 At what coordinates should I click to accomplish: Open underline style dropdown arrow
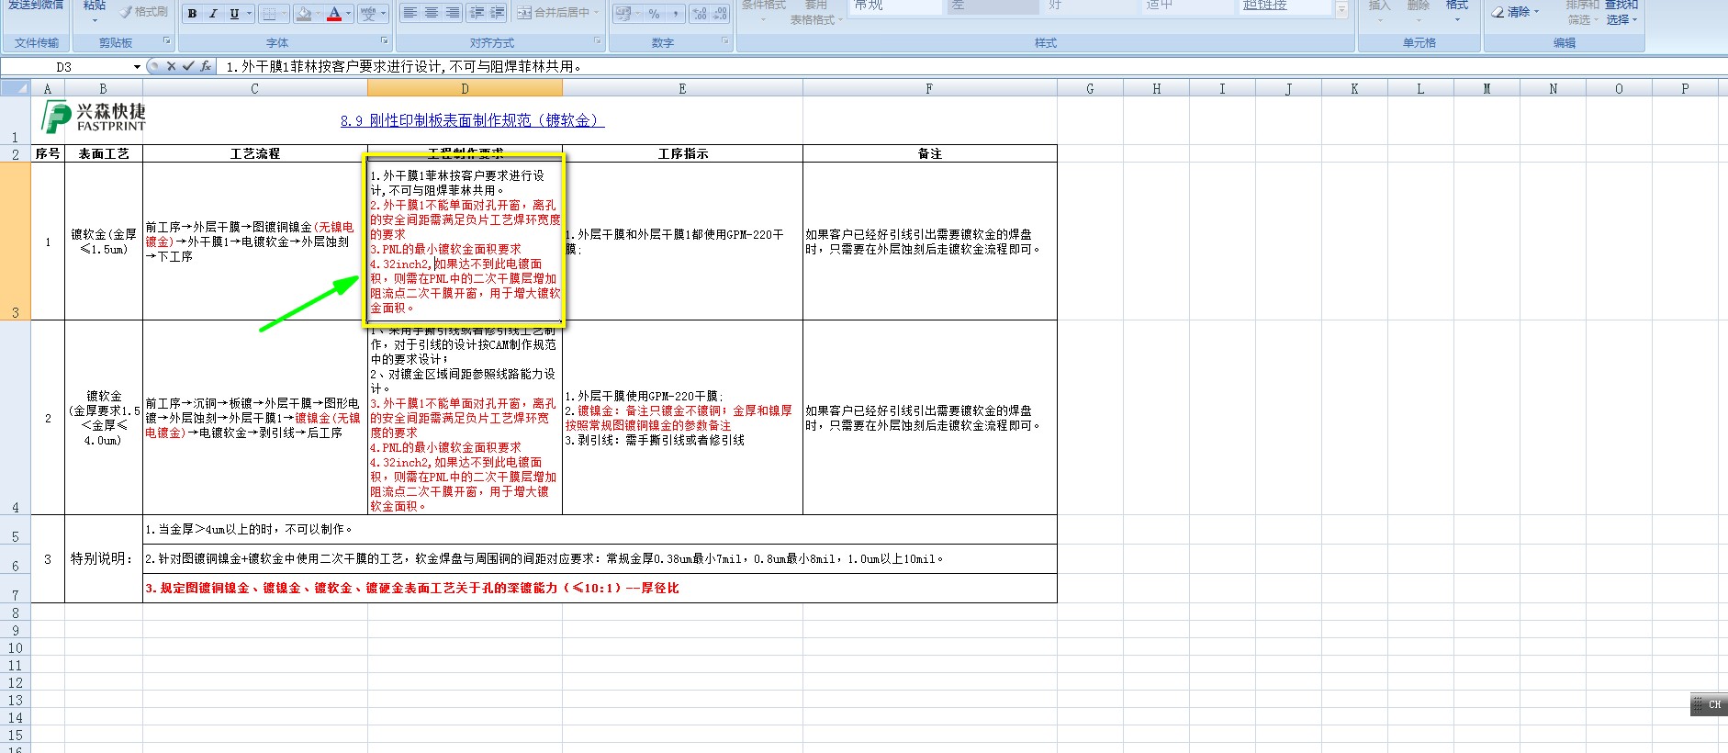249,14
